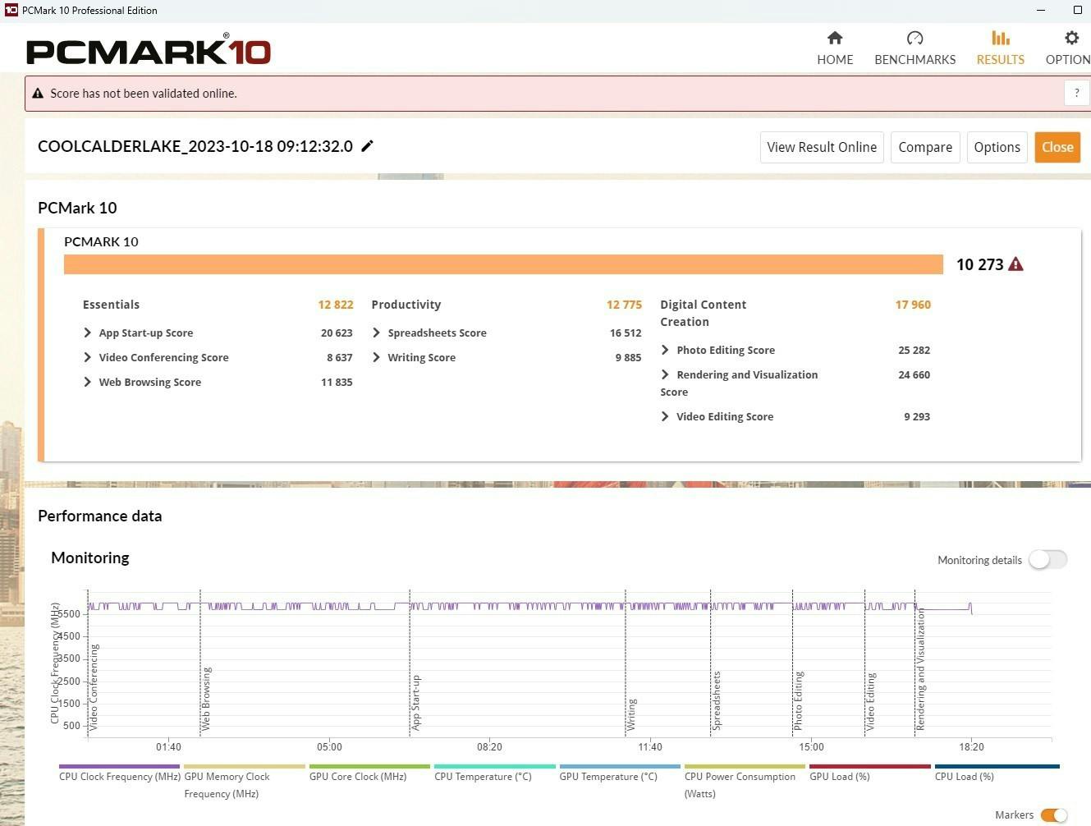This screenshot has width=1091, height=826.
Task: Click the 18:20 time axis label
Action: point(971,746)
